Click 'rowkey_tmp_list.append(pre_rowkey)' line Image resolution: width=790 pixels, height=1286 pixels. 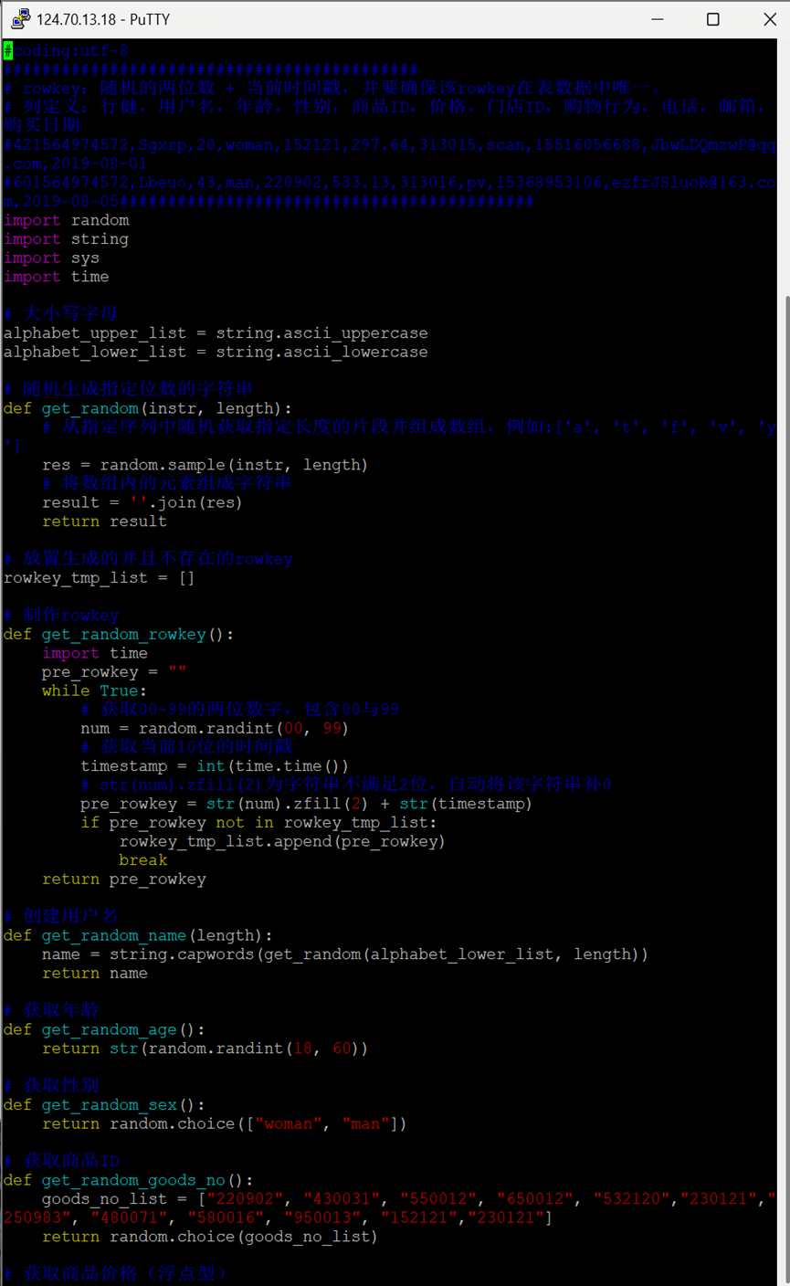(x=282, y=842)
